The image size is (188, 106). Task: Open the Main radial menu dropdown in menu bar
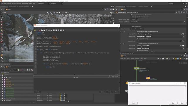pos(57,4)
